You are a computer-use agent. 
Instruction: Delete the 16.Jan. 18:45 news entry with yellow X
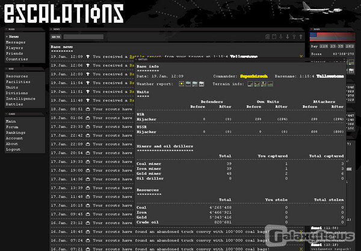(301, 232)
